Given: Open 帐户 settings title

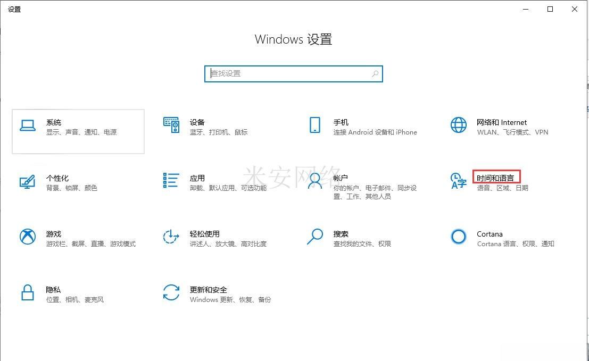Looking at the screenshot, I should click(341, 178).
